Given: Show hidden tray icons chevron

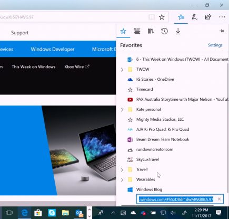Looking at the screenshot, I should click(113, 213).
